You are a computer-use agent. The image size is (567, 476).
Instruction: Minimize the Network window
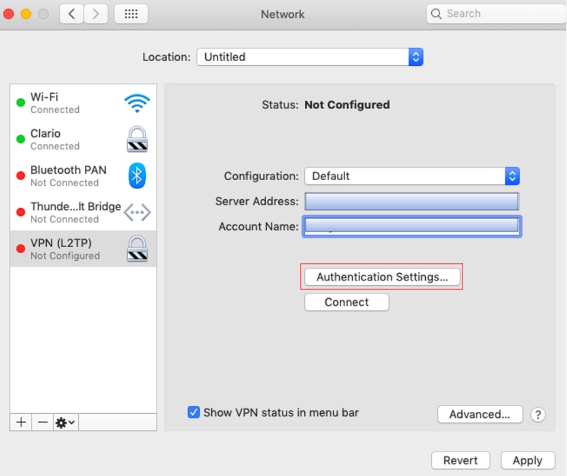point(26,14)
